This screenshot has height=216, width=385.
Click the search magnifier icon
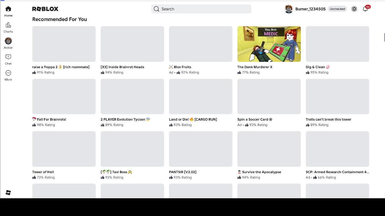pyautogui.click(x=156, y=9)
